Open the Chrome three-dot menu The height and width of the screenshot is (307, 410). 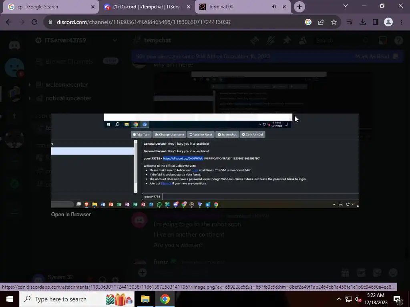tap(401, 22)
